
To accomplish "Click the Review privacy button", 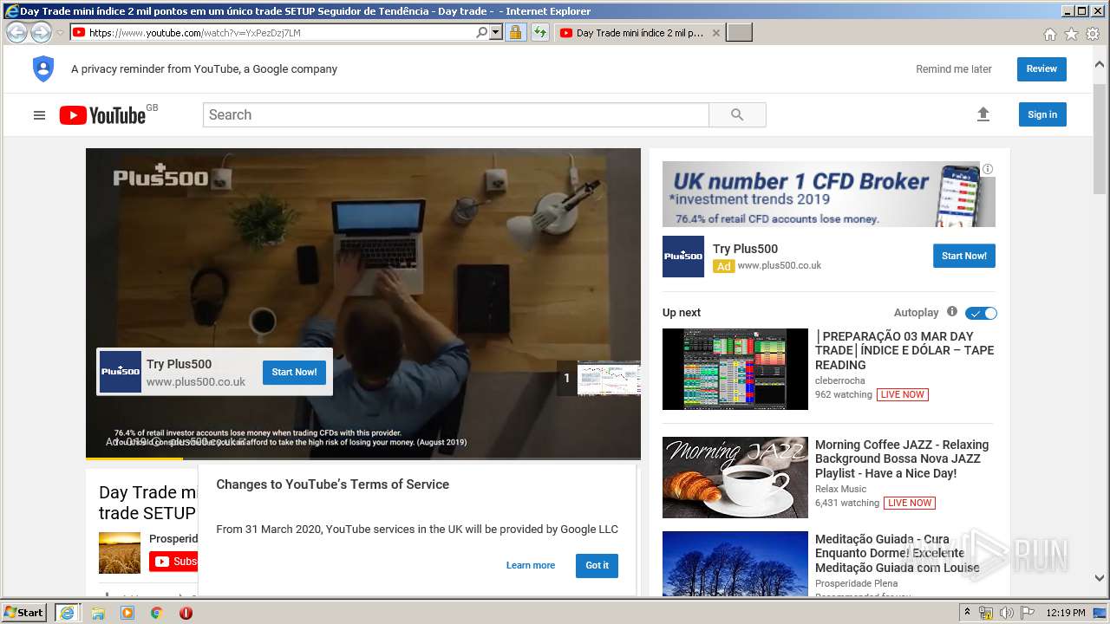I will tap(1041, 69).
